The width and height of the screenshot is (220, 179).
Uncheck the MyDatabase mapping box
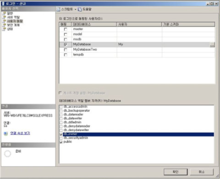tap(66, 44)
